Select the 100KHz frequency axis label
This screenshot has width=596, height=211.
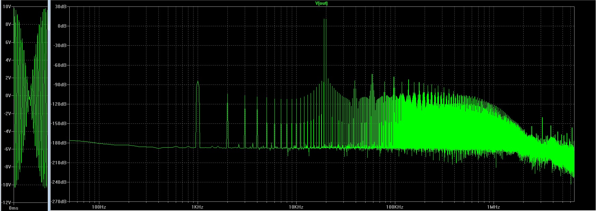395,207
